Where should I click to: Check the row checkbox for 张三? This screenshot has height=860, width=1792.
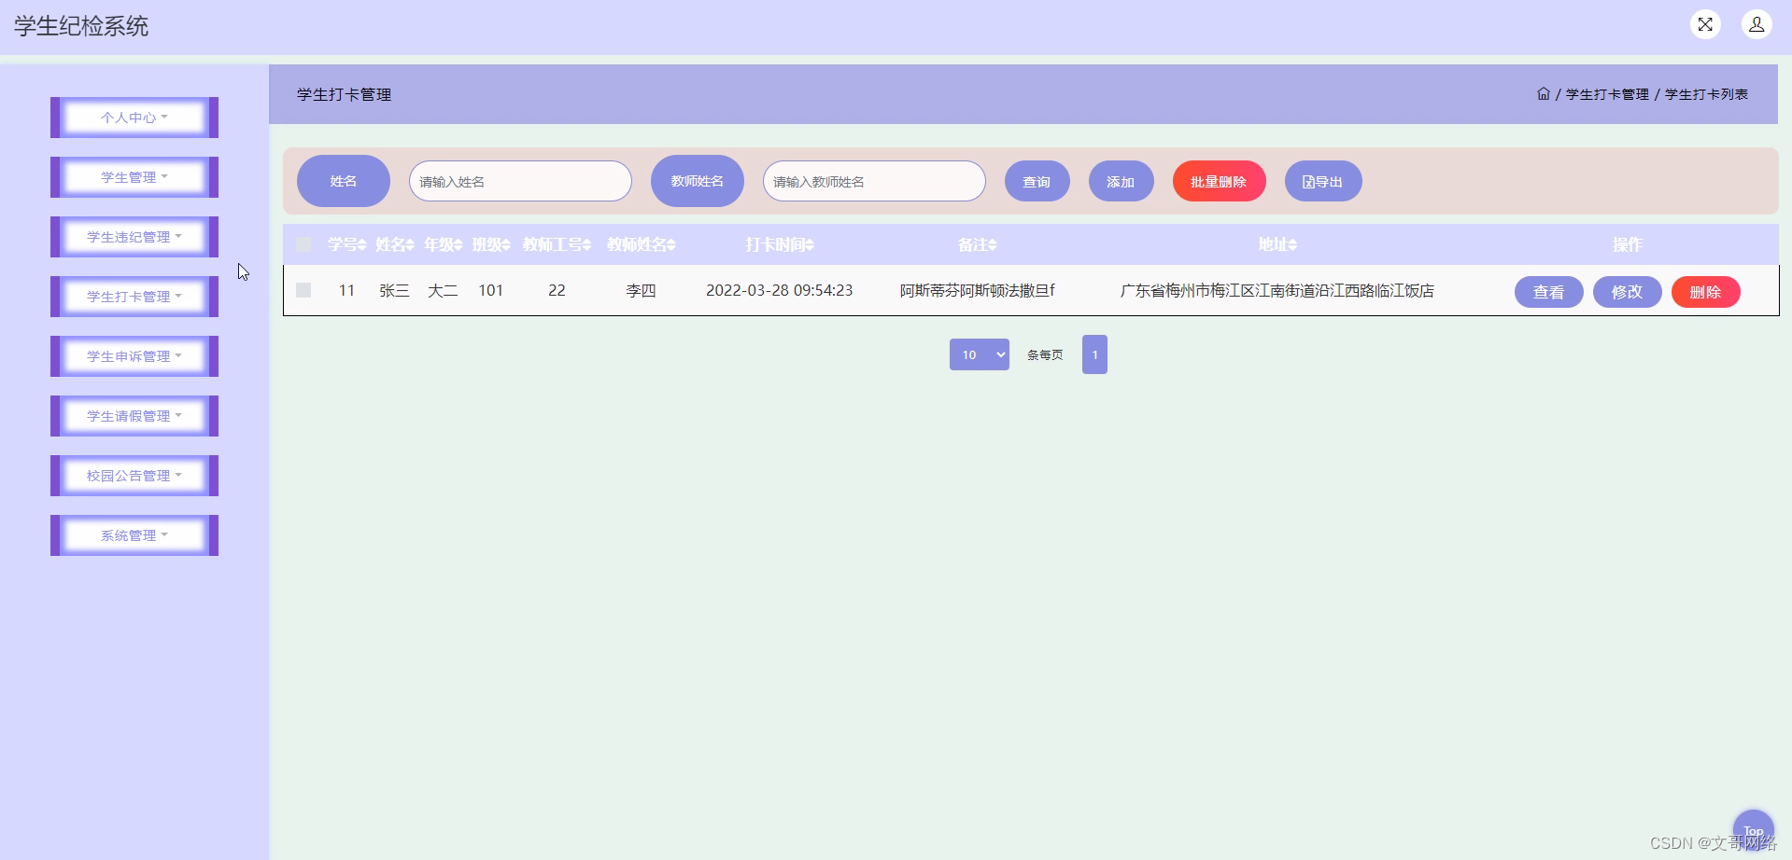[x=303, y=290]
